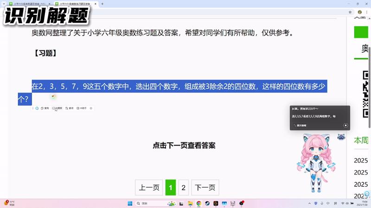Open the volume speaker icon in tray

(347, 203)
